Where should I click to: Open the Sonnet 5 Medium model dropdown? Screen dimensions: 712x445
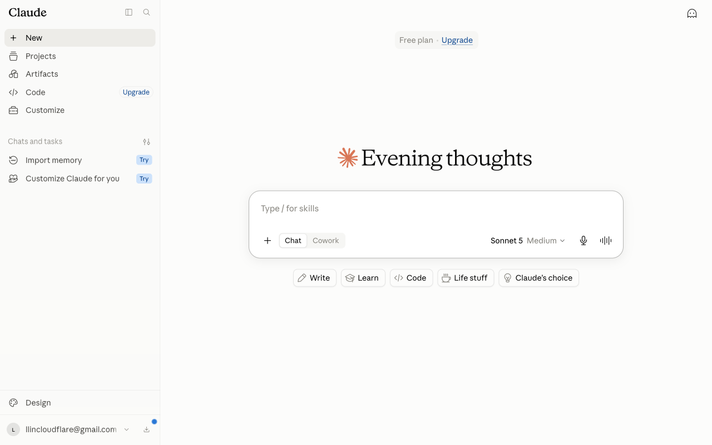(528, 240)
